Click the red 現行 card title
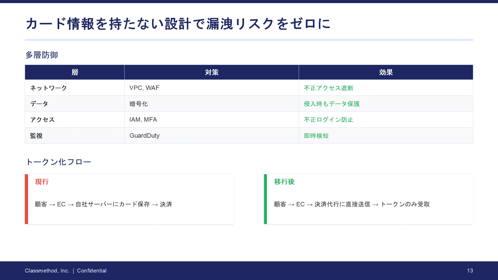The height and width of the screenshot is (280, 498). click(x=42, y=182)
